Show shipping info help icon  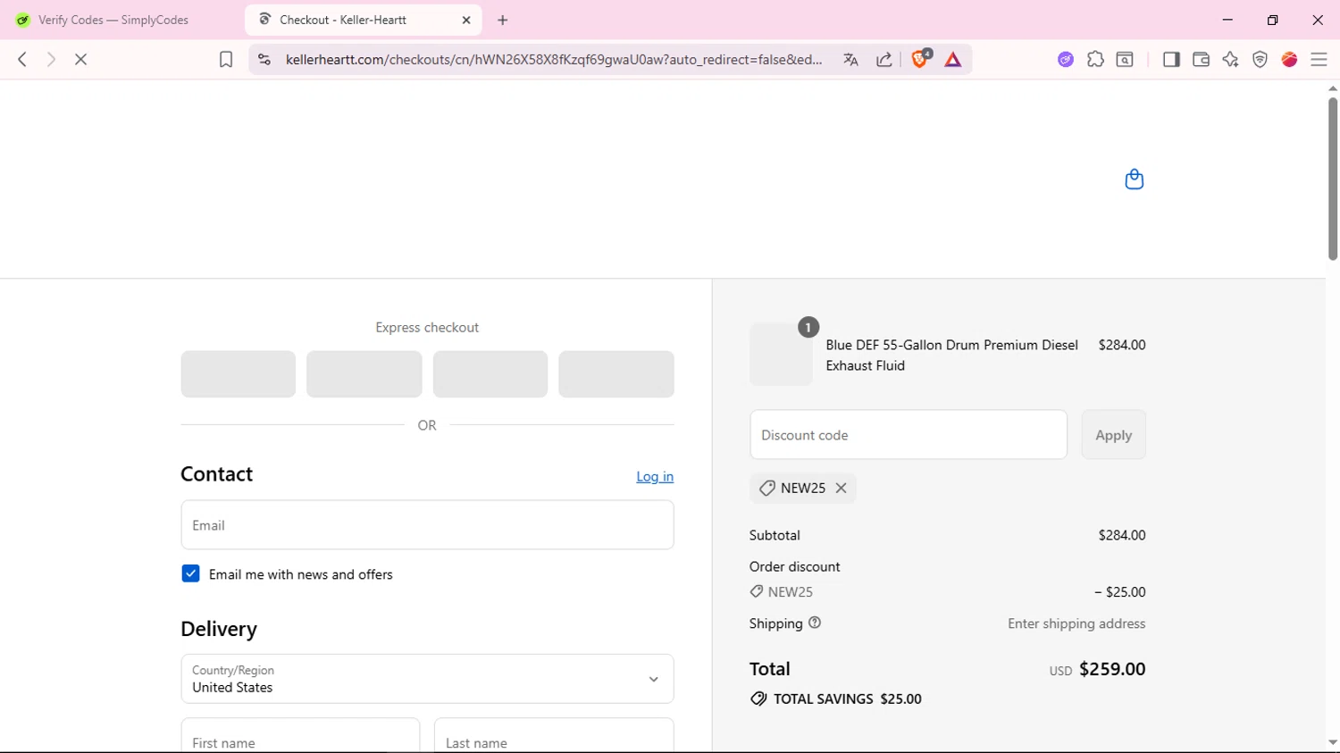(x=815, y=623)
